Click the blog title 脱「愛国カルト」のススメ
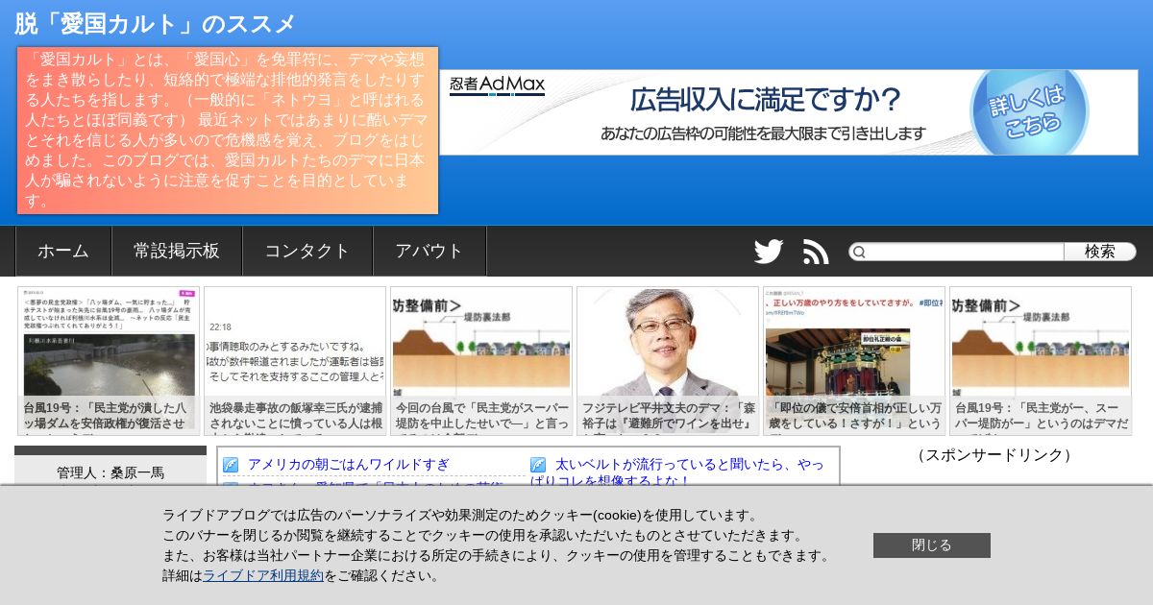The width and height of the screenshot is (1153, 605). [155, 24]
